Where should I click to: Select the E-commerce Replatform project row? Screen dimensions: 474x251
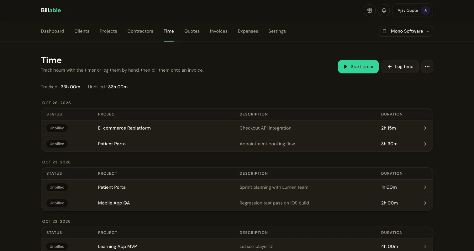237,128
